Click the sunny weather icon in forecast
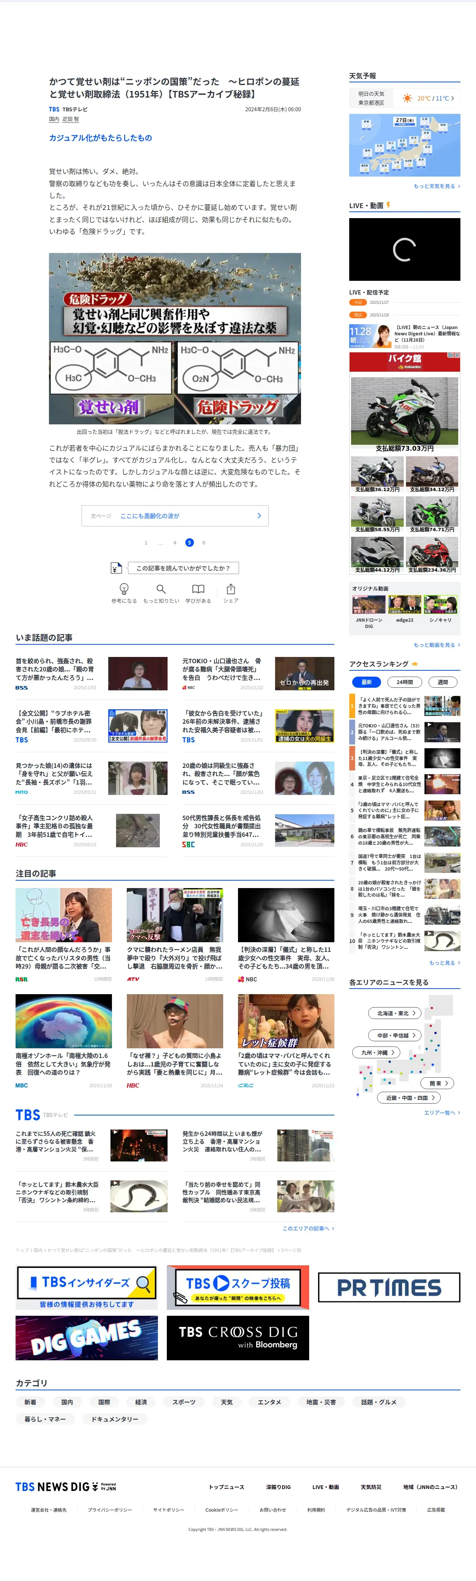 [x=407, y=98]
